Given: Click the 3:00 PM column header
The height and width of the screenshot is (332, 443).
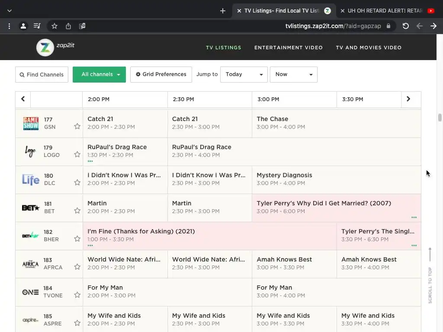Looking at the screenshot, I should click(294, 99).
